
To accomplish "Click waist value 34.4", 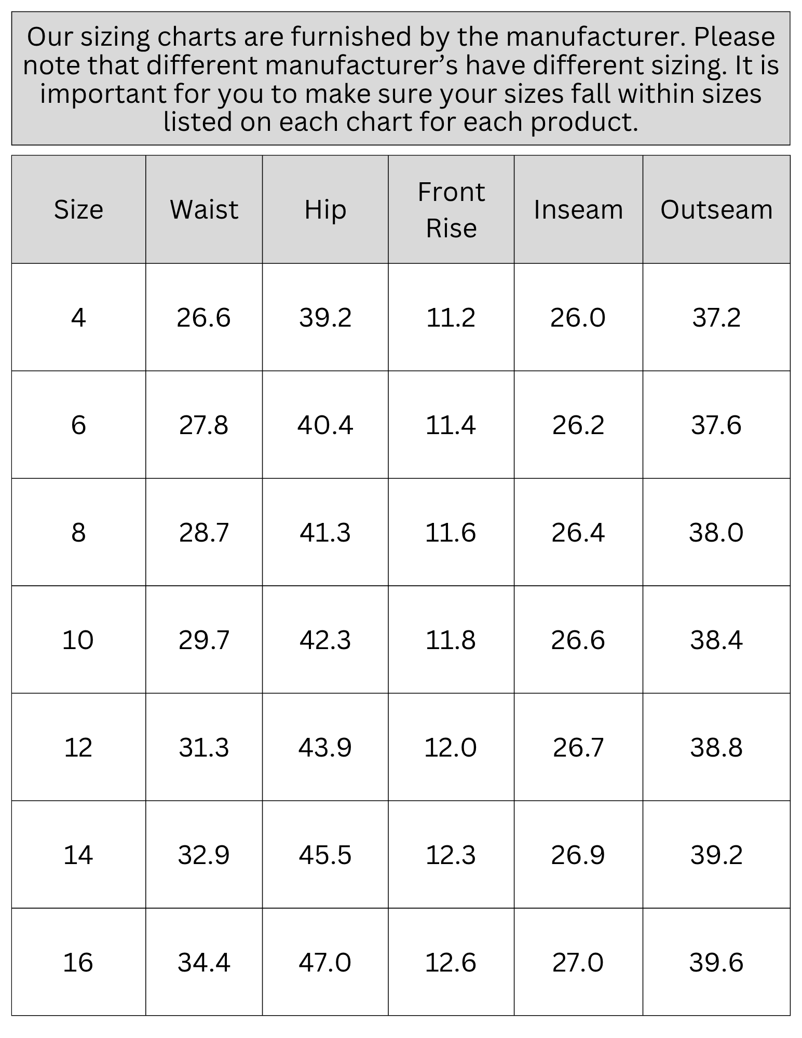I will 203,962.
